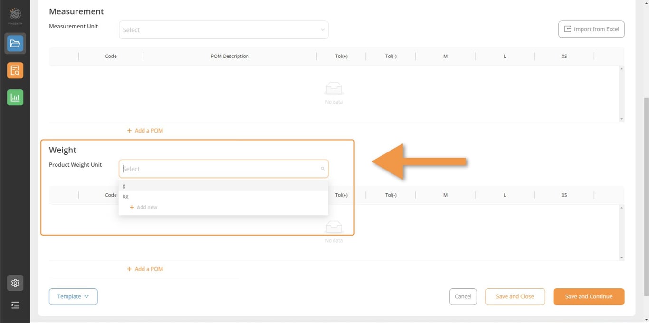Open settings gear in sidebar
This screenshot has width=649, height=323.
click(15, 283)
